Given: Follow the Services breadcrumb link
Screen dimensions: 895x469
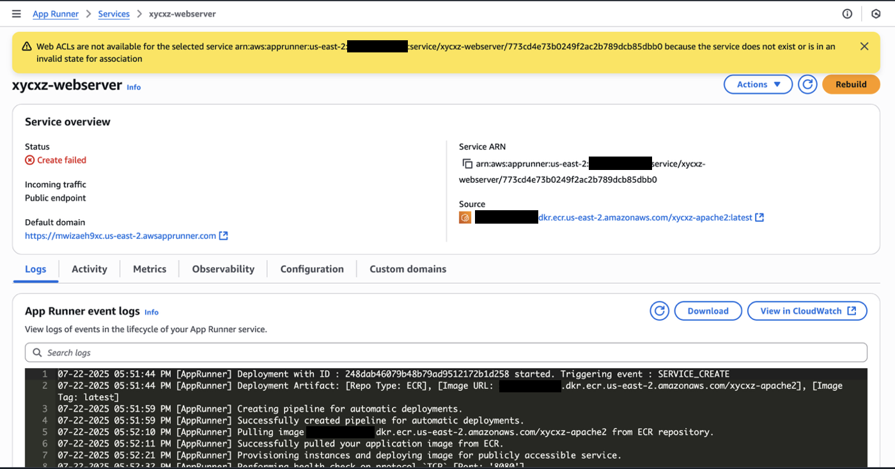Looking at the screenshot, I should (114, 13).
